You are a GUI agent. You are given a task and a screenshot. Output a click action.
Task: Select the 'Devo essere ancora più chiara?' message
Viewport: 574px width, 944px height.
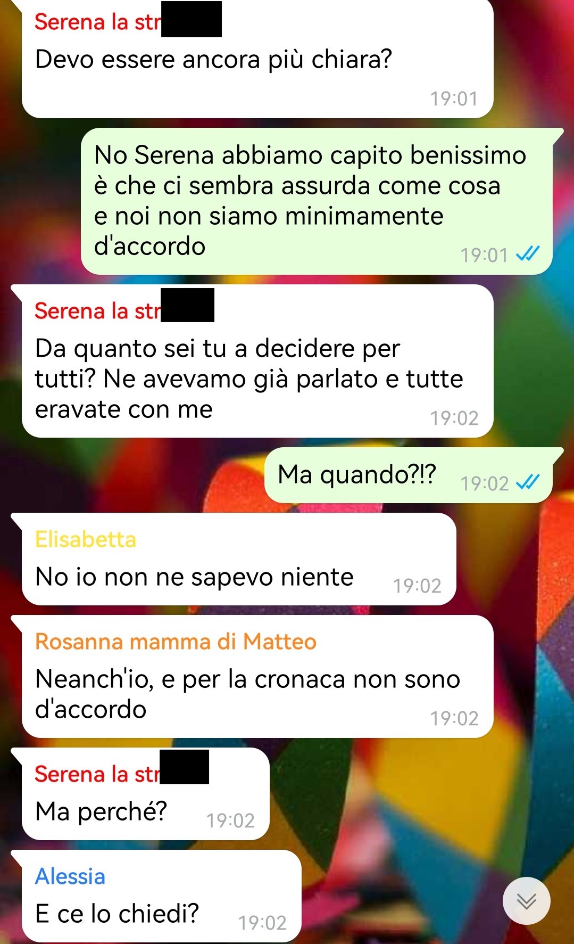[x=257, y=59]
